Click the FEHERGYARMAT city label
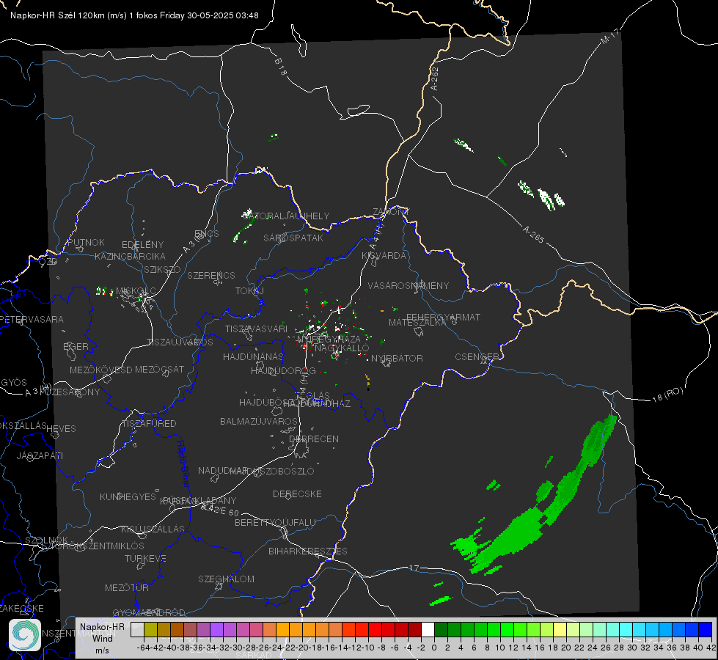Image resolution: width=718 pixels, height=660 pixels. 443,317
